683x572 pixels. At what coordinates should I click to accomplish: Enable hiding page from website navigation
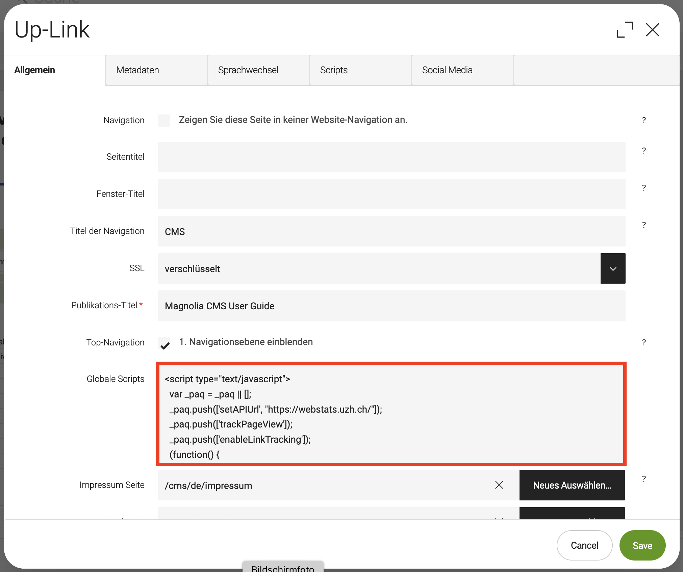164,121
